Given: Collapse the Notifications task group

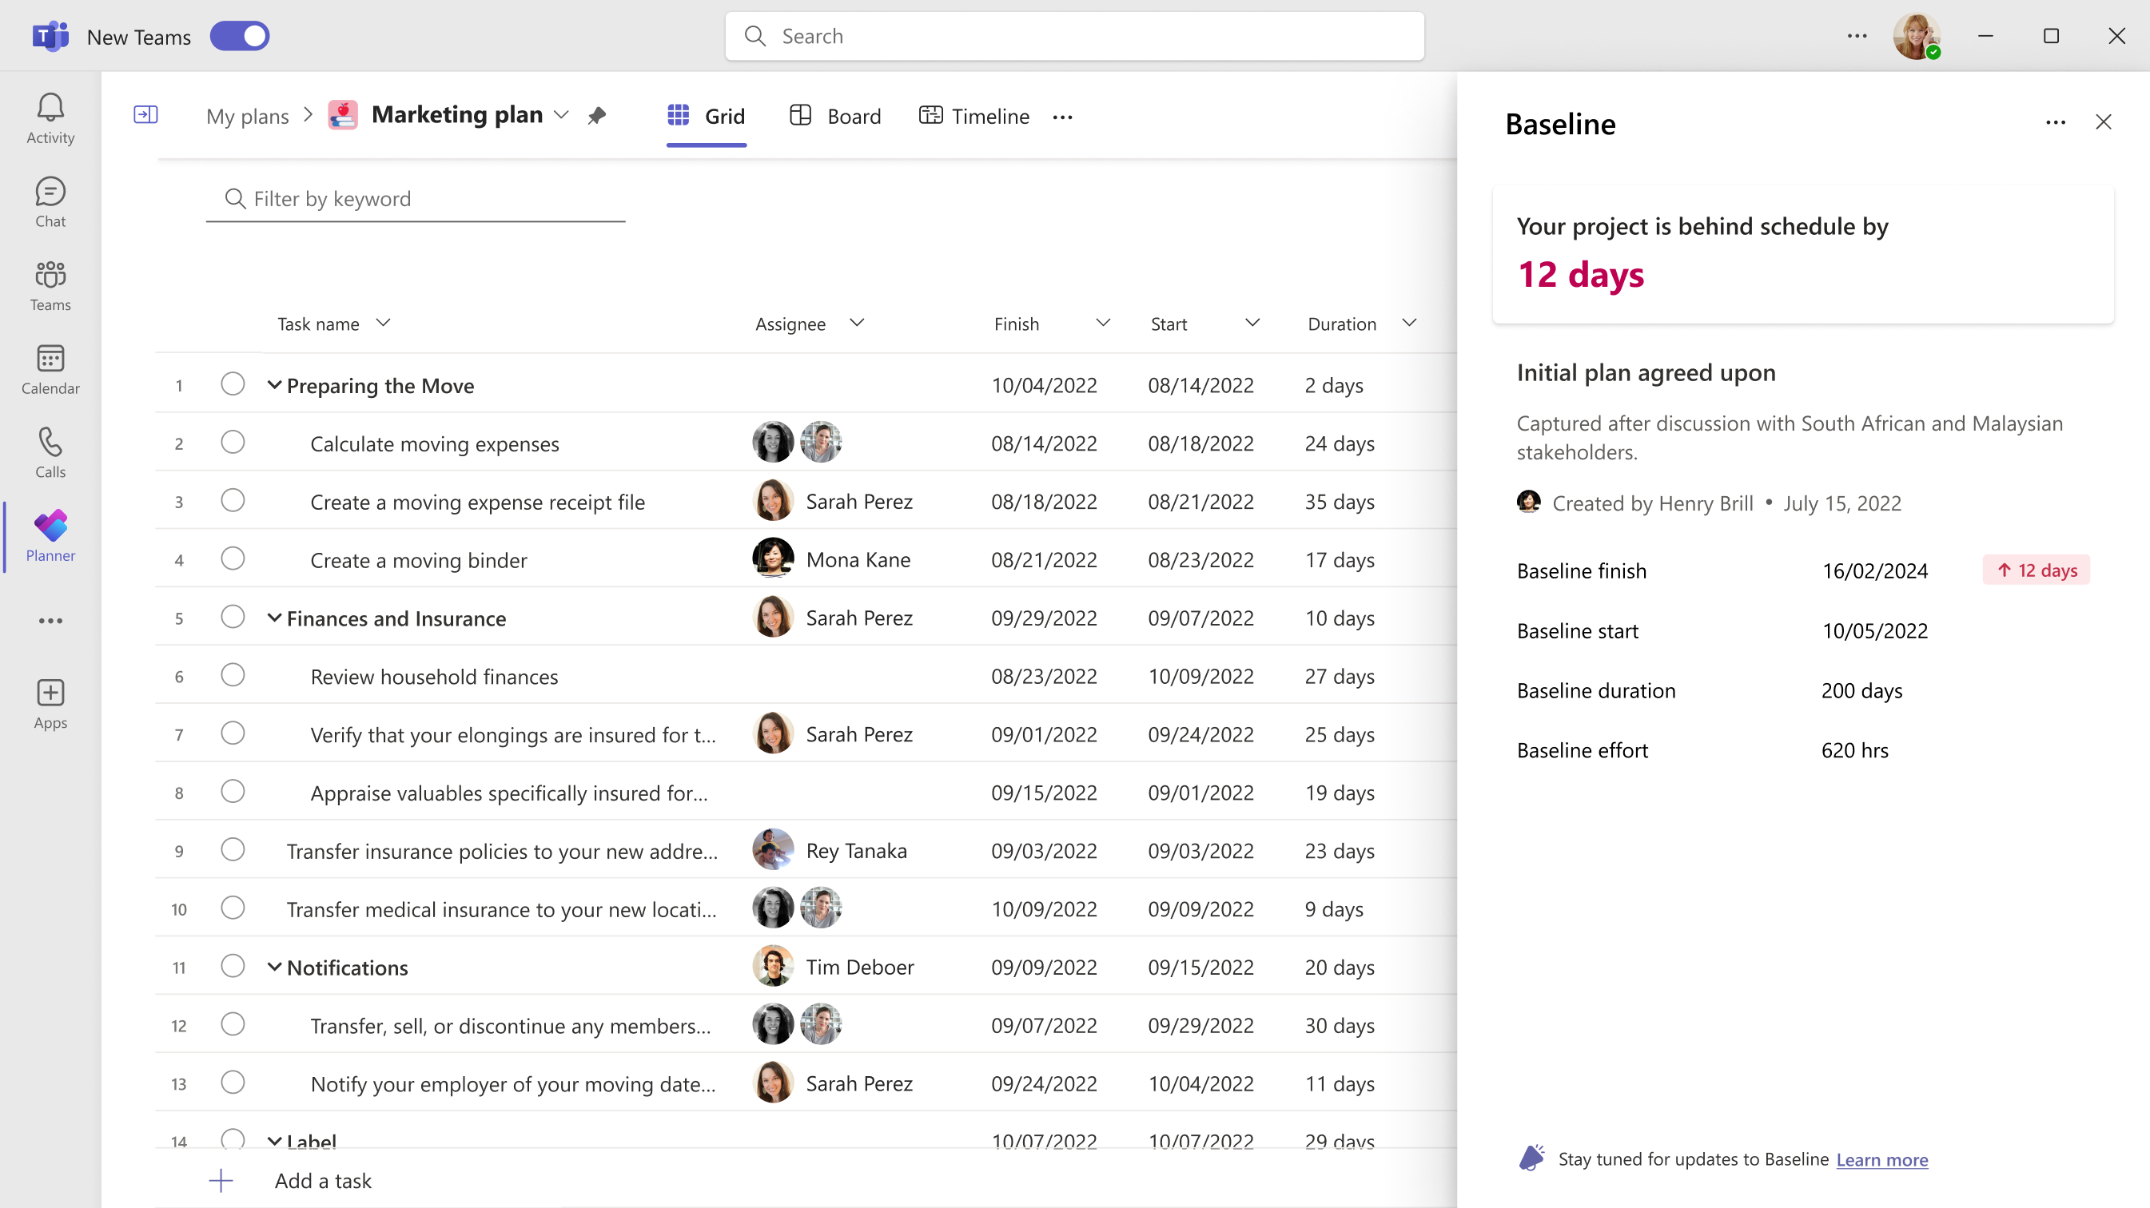Looking at the screenshot, I should click(x=274, y=967).
